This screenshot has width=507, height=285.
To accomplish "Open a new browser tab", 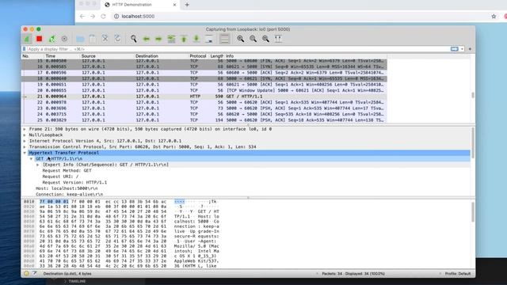I will tap(187, 5).
